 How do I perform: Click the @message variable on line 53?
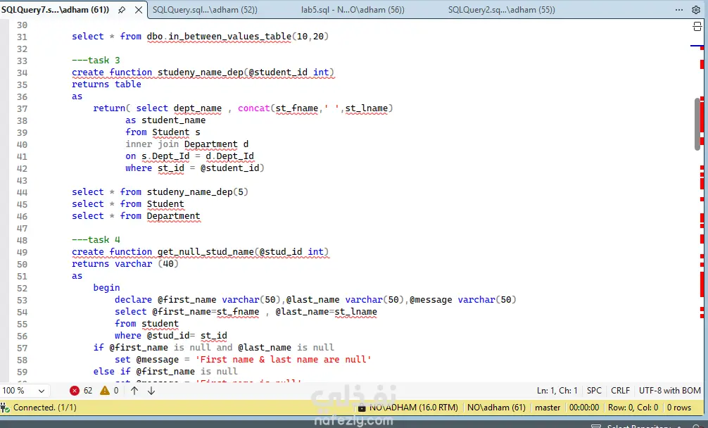[431, 300]
